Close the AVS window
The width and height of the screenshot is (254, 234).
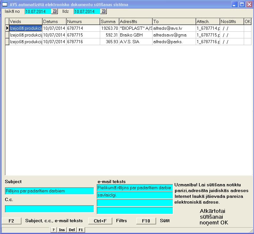[x=250, y=4]
